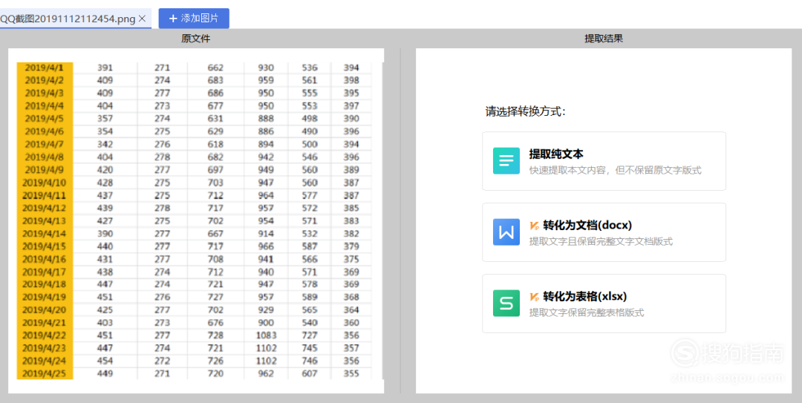Click the value 1083 in the table
Screen dimensions: 802x403
266,335
